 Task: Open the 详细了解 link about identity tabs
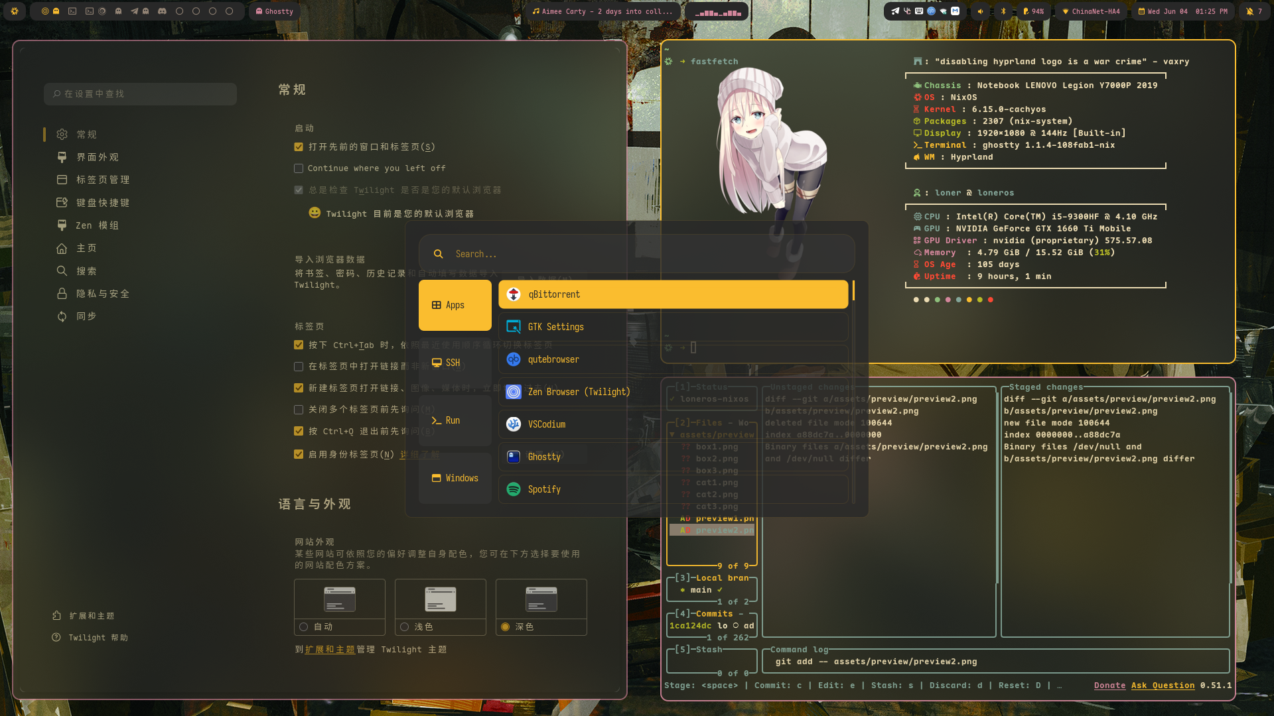(x=420, y=454)
